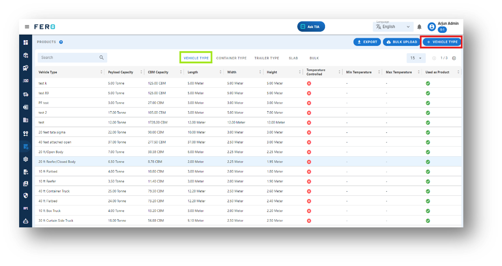
Task: Click the help icon next to PRODUCTS
Action: point(61,42)
